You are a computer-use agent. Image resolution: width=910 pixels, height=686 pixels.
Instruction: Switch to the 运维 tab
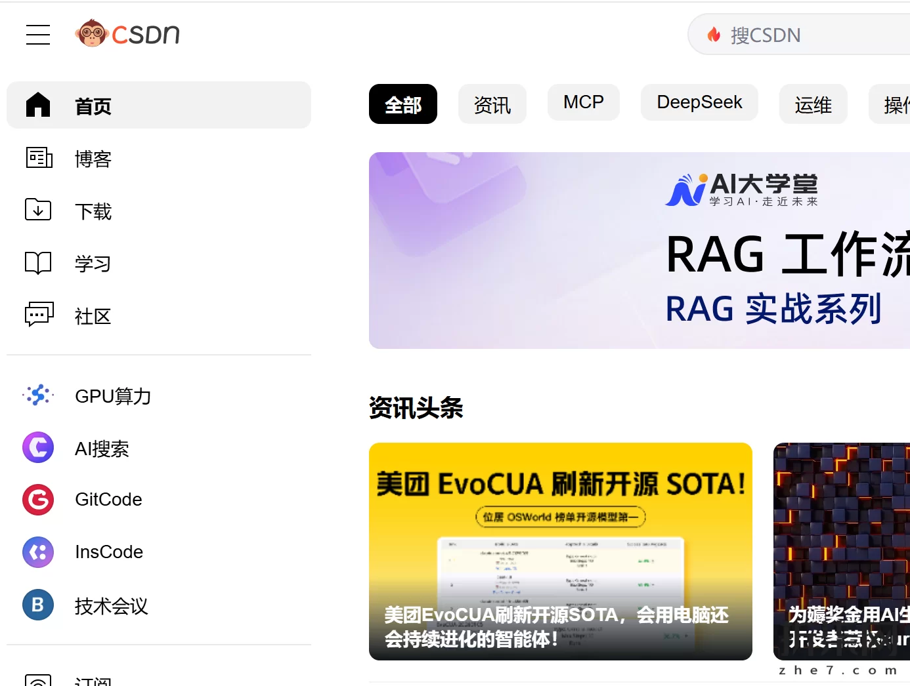813,104
